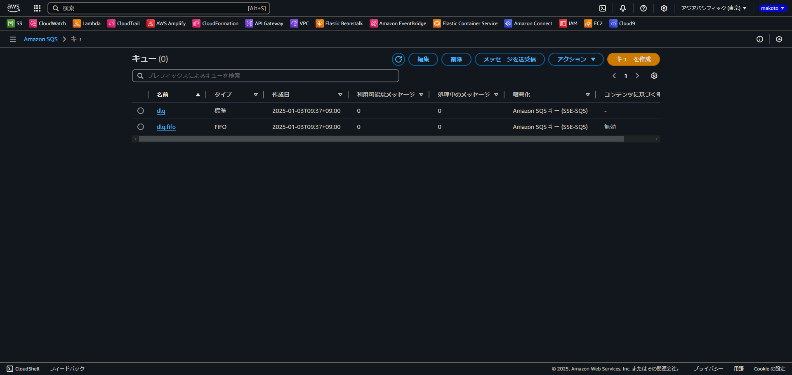Open the settings gear in top navigation

pyautogui.click(x=664, y=8)
